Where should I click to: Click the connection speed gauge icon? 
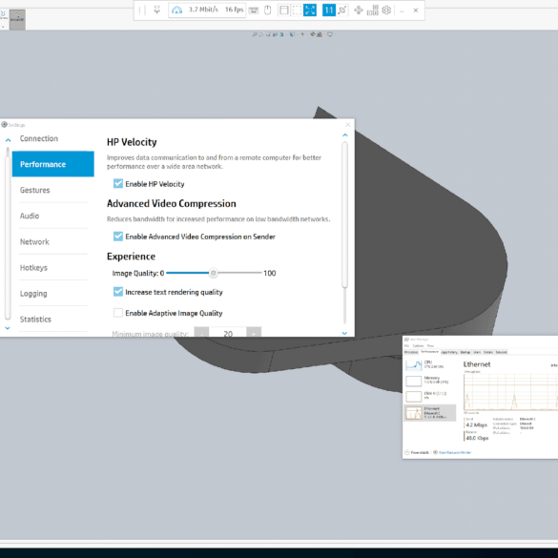176,10
